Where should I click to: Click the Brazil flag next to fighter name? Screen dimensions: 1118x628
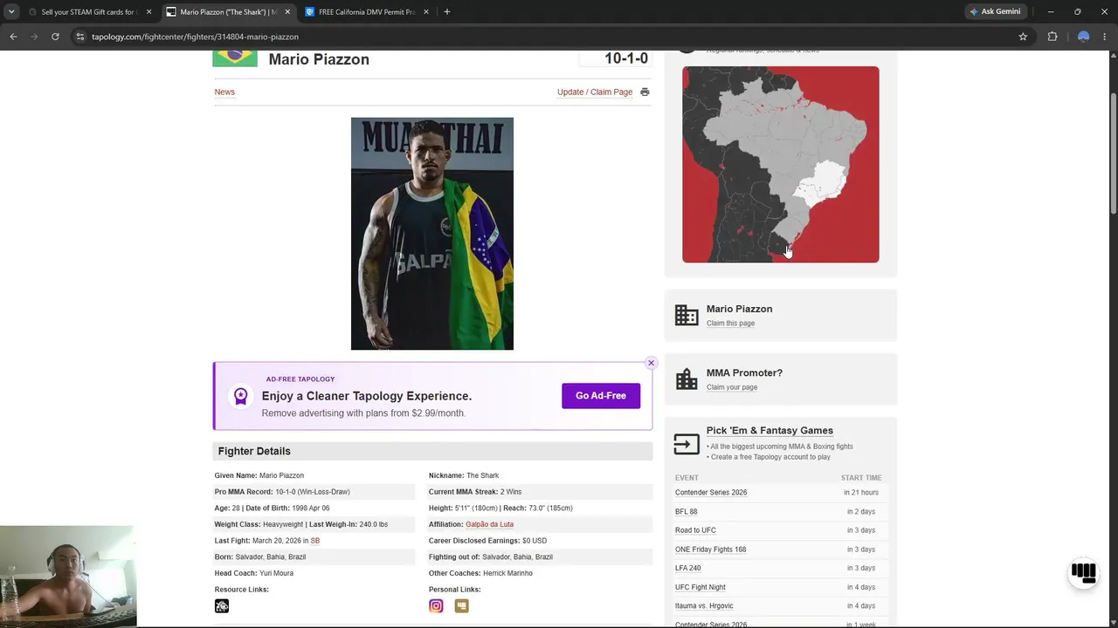point(235,58)
